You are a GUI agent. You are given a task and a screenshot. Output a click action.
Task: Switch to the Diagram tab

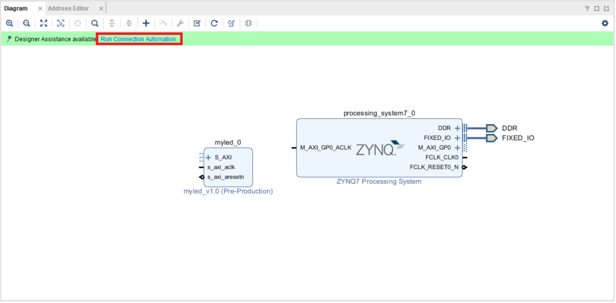point(16,8)
